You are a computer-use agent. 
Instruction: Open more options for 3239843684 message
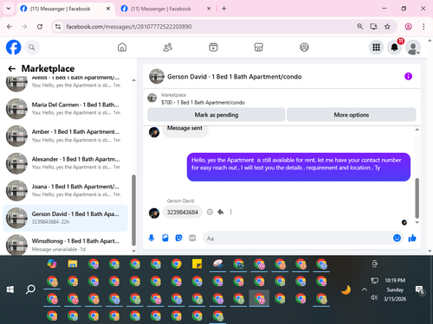(231, 212)
